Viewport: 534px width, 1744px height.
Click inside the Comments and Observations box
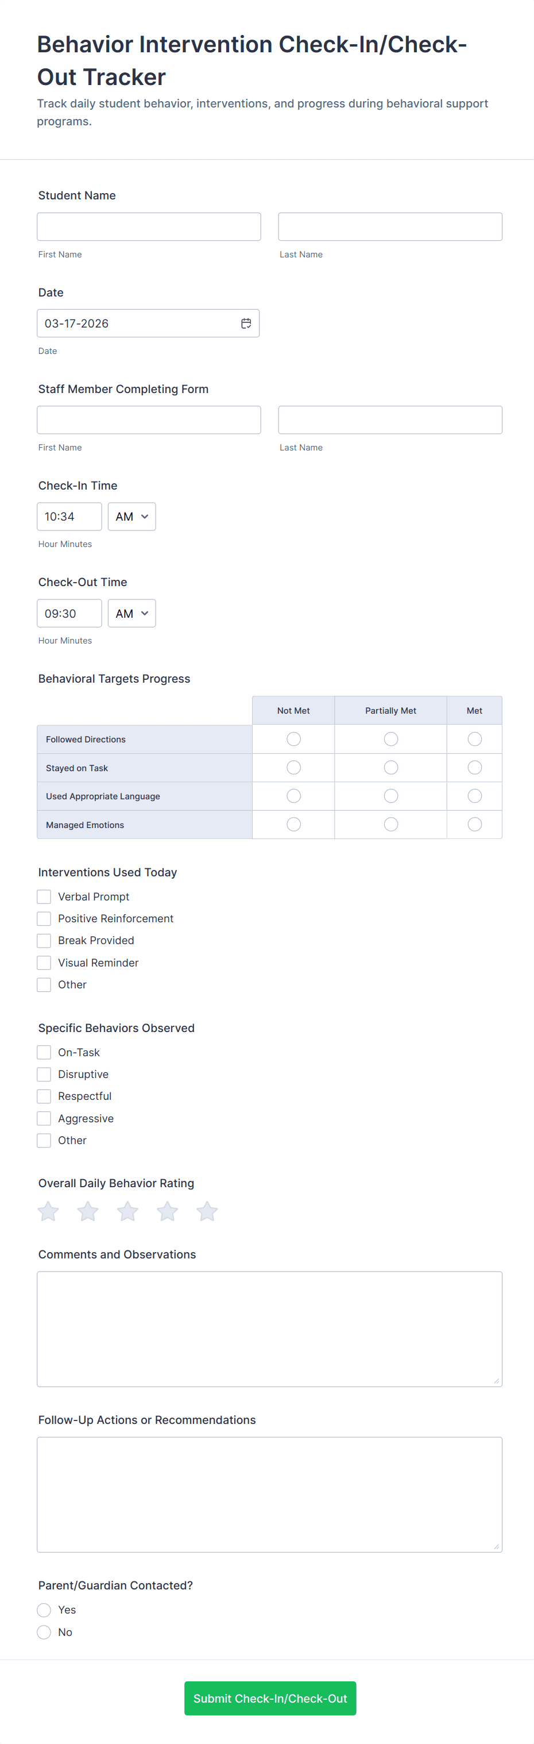(269, 1329)
